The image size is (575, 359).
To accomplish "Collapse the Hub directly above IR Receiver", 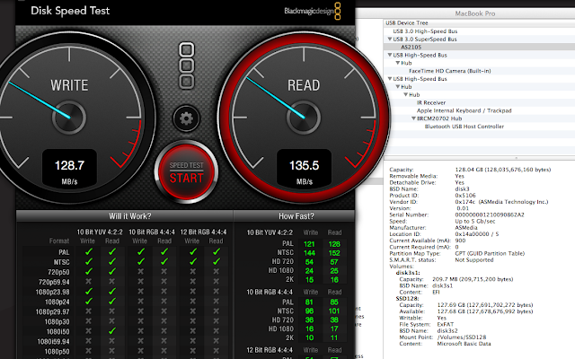I will [x=405, y=94].
